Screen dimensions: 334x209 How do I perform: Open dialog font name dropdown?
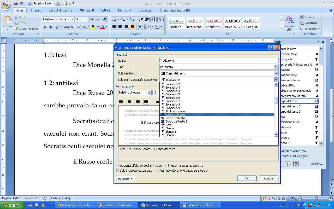(149, 92)
